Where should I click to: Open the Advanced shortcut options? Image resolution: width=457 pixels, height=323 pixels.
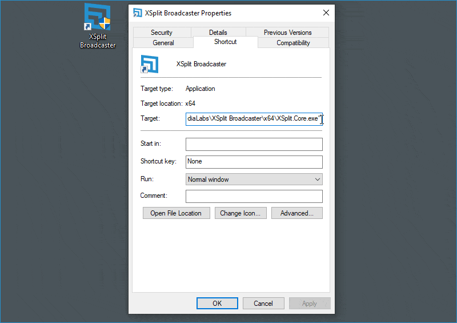coord(296,213)
